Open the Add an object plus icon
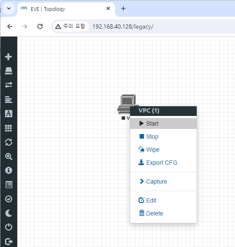The width and height of the screenshot is (235, 247). [8, 57]
